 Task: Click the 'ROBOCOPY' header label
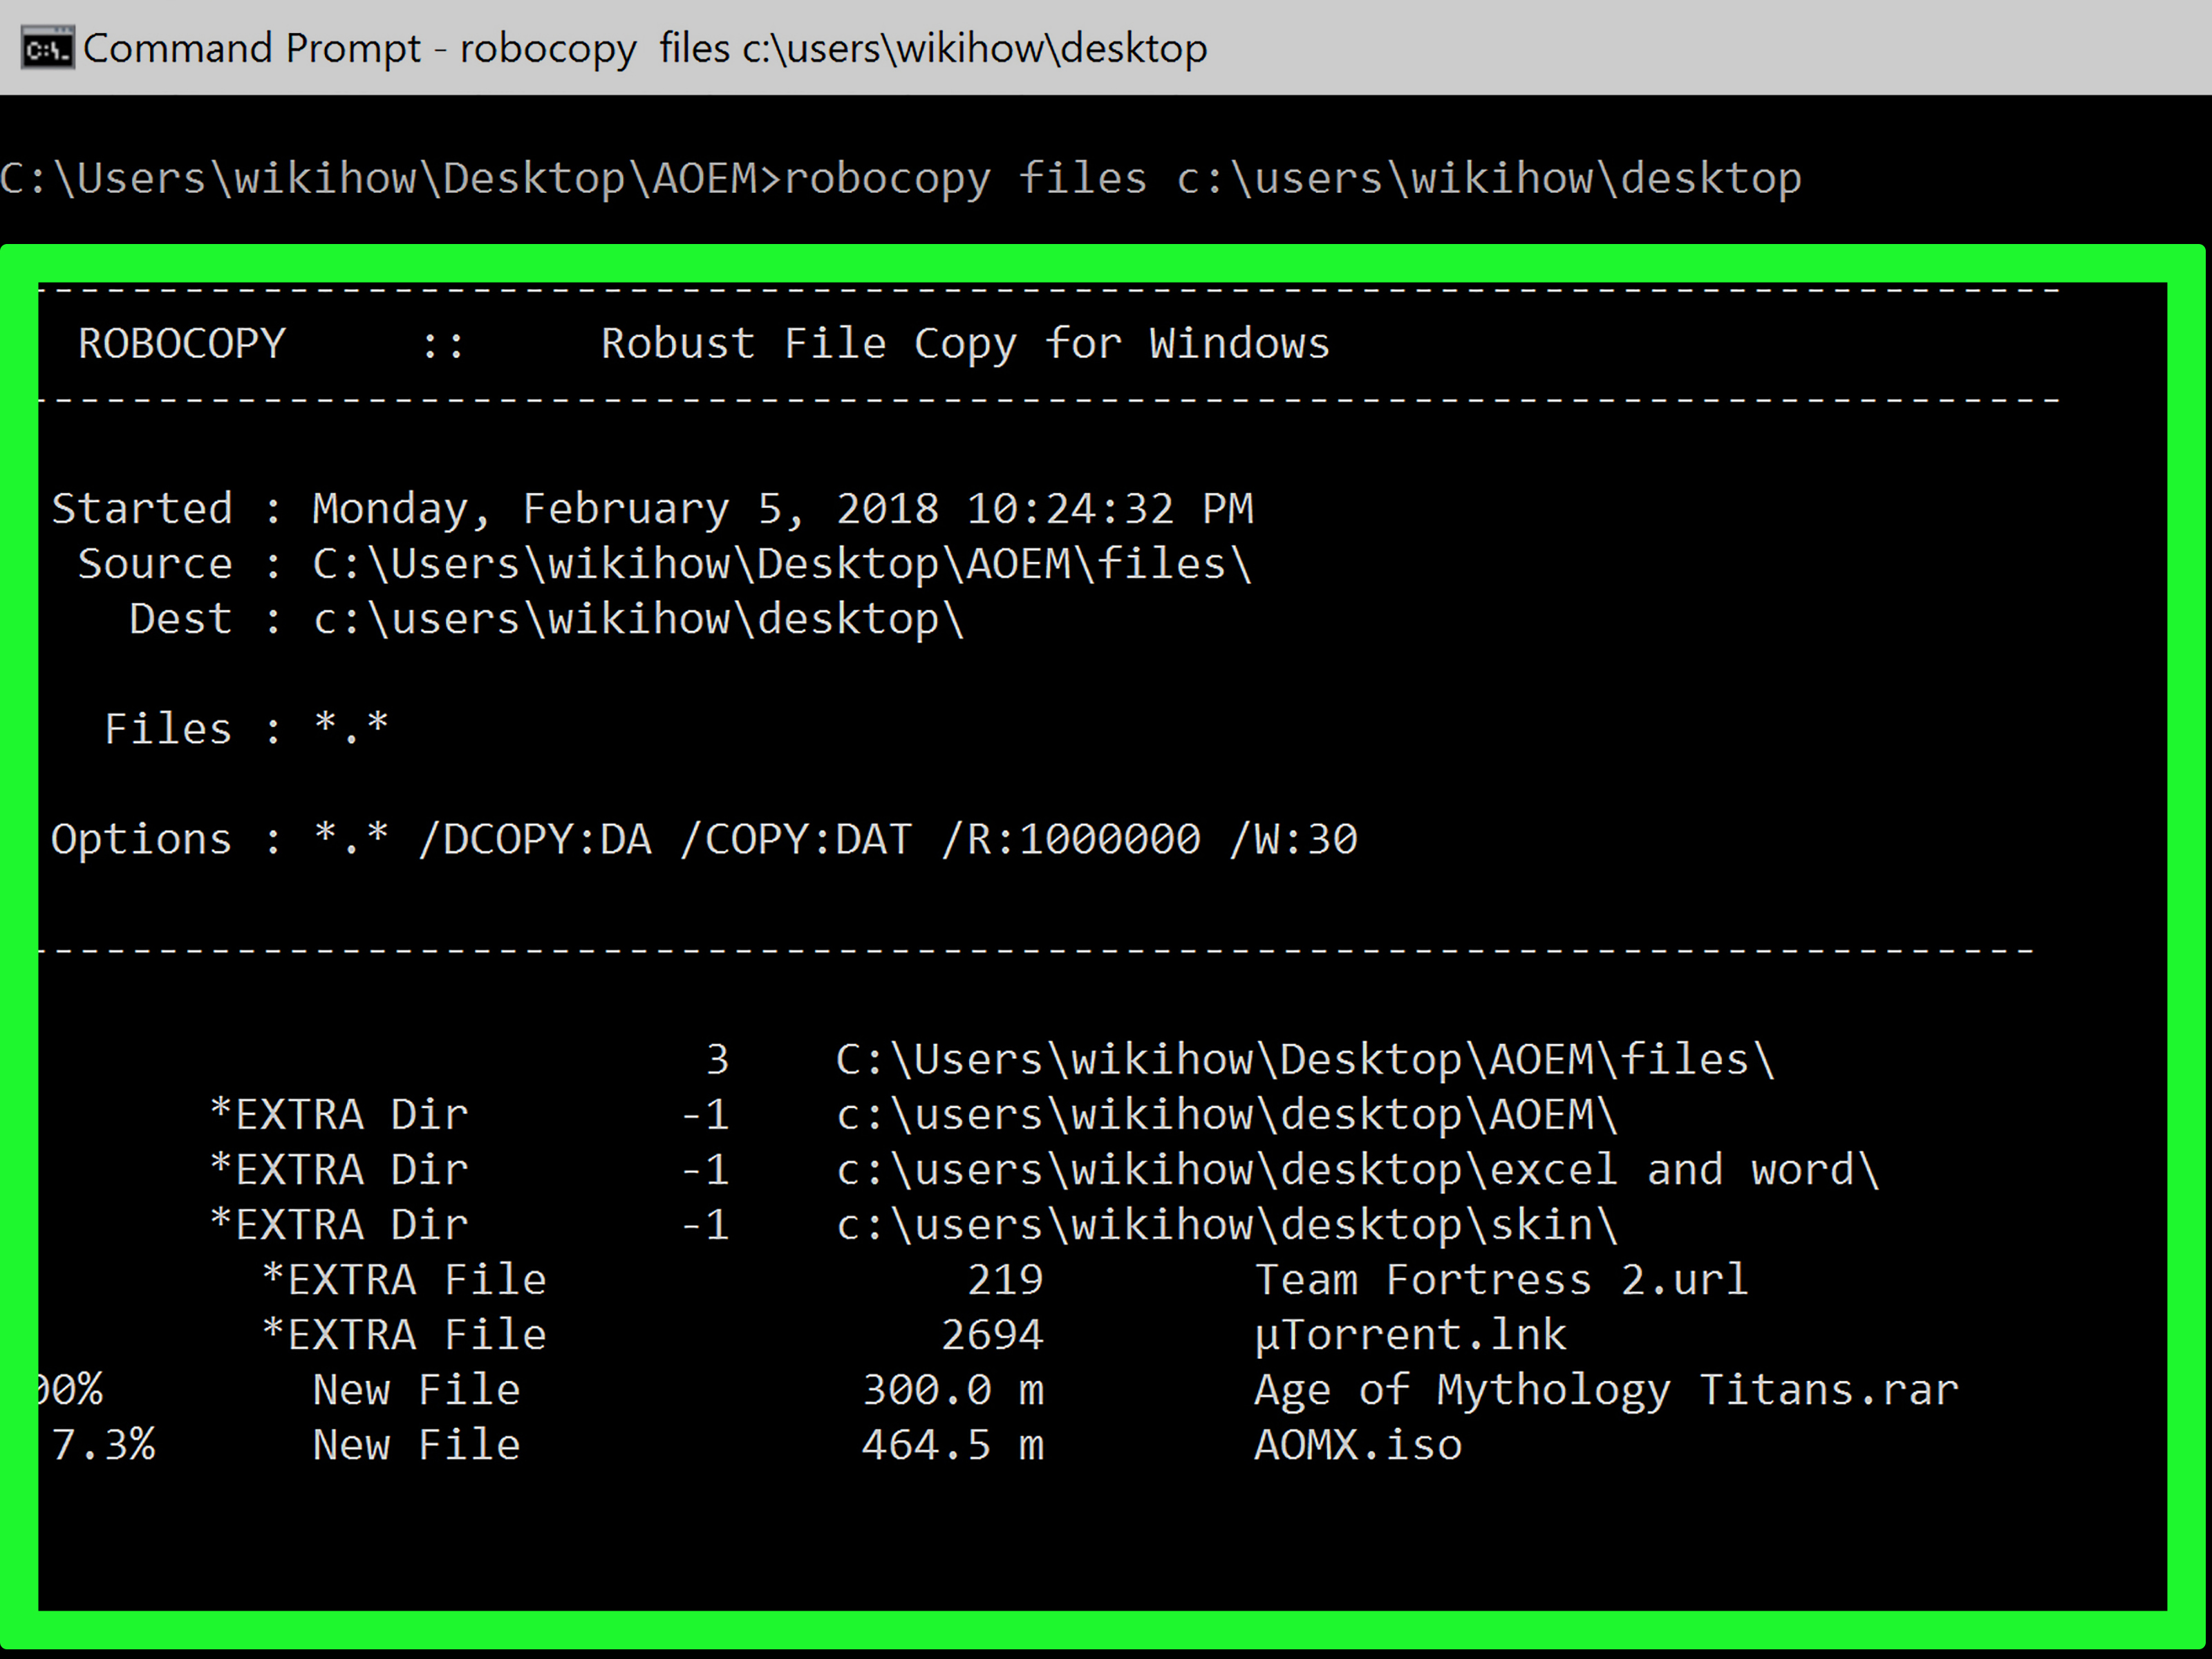[181, 344]
